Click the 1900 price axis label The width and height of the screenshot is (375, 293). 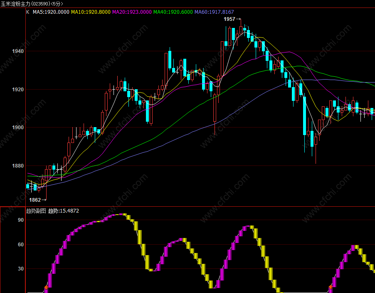(x=18, y=127)
